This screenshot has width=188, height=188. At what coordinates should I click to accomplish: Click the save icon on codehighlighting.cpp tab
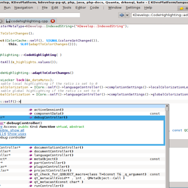(x=8, y=21)
